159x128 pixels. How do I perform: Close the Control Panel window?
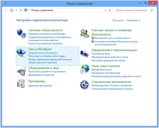point(153,3)
